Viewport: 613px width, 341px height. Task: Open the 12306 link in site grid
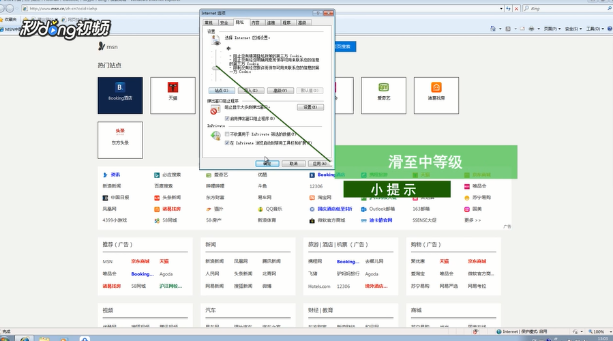(x=316, y=187)
